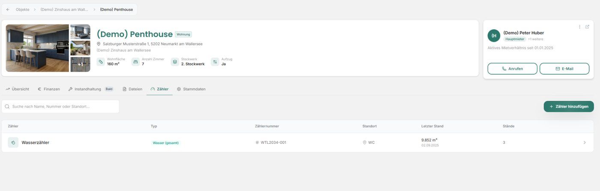This screenshot has width=600, height=191.
Task: Click the WC location cell
Action: pyautogui.click(x=369, y=142)
